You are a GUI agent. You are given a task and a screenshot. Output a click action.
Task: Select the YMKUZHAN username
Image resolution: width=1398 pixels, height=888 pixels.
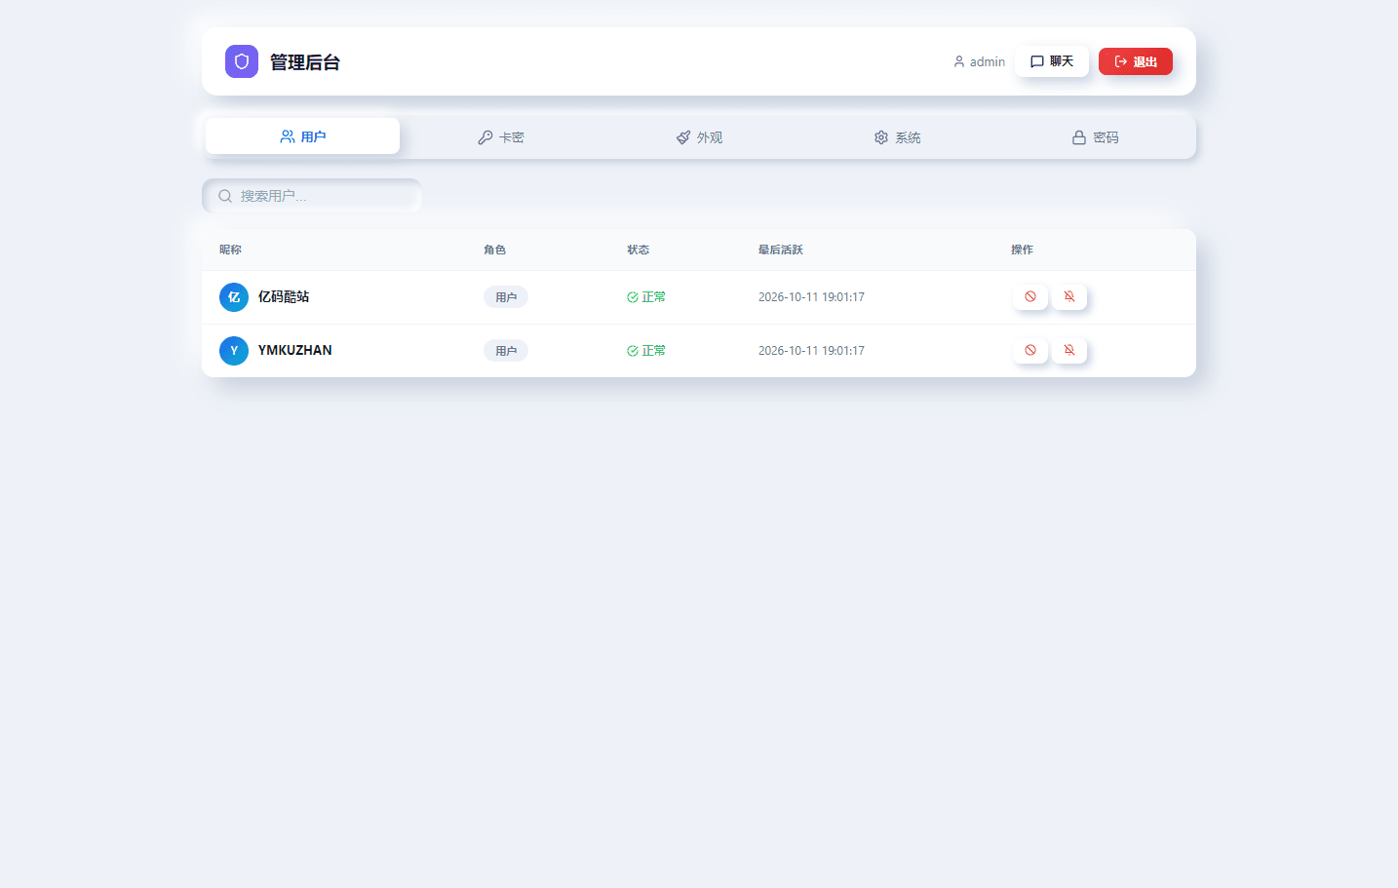295,350
